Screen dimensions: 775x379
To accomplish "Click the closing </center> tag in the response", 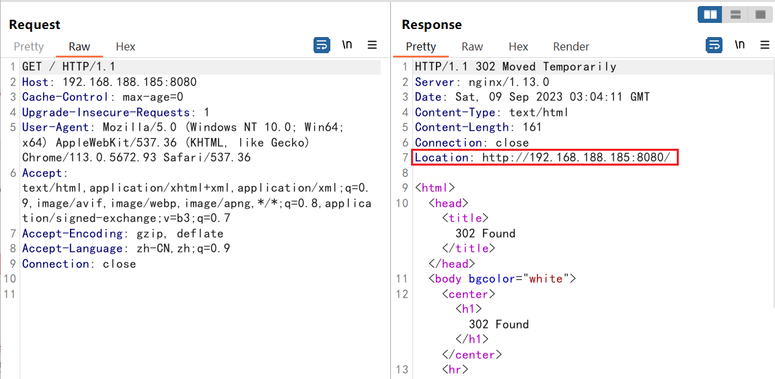I will click(472, 355).
